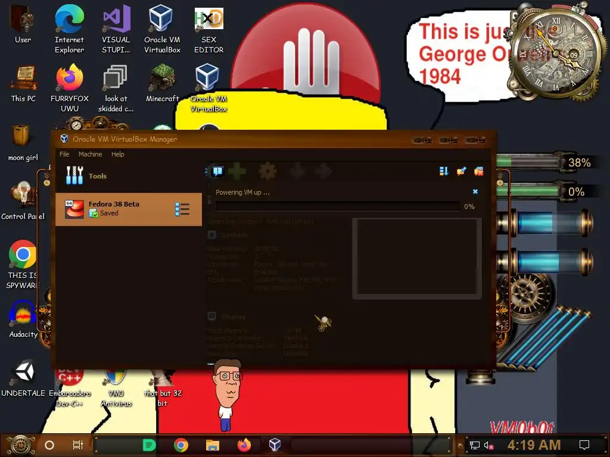Open VM Settings gear icon in VirtualBox

[267, 171]
